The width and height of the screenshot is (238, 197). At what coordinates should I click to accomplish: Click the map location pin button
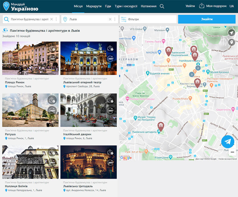coord(231,42)
